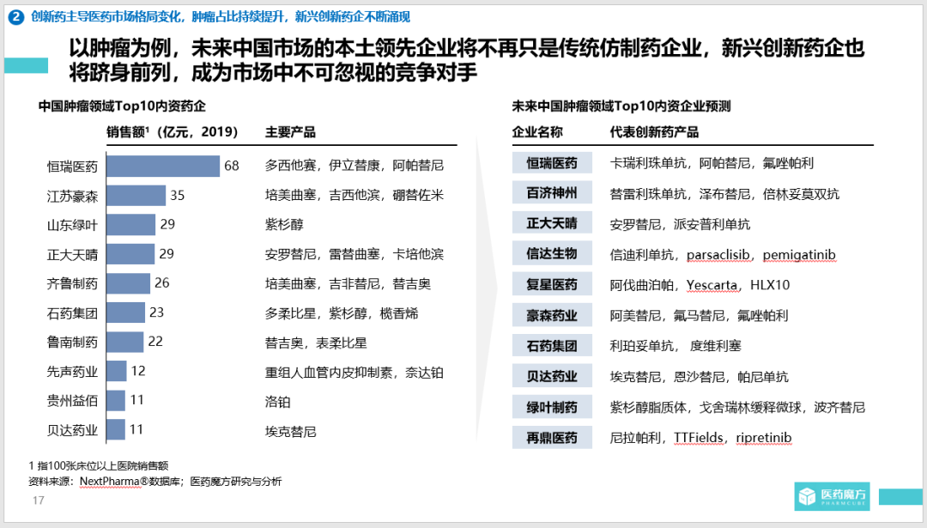The width and height of the screenshot is (927, 528).
Task: Click the 贝达药业 box in the forecast table
Action: pyautogui.click(x=552, y=377)
